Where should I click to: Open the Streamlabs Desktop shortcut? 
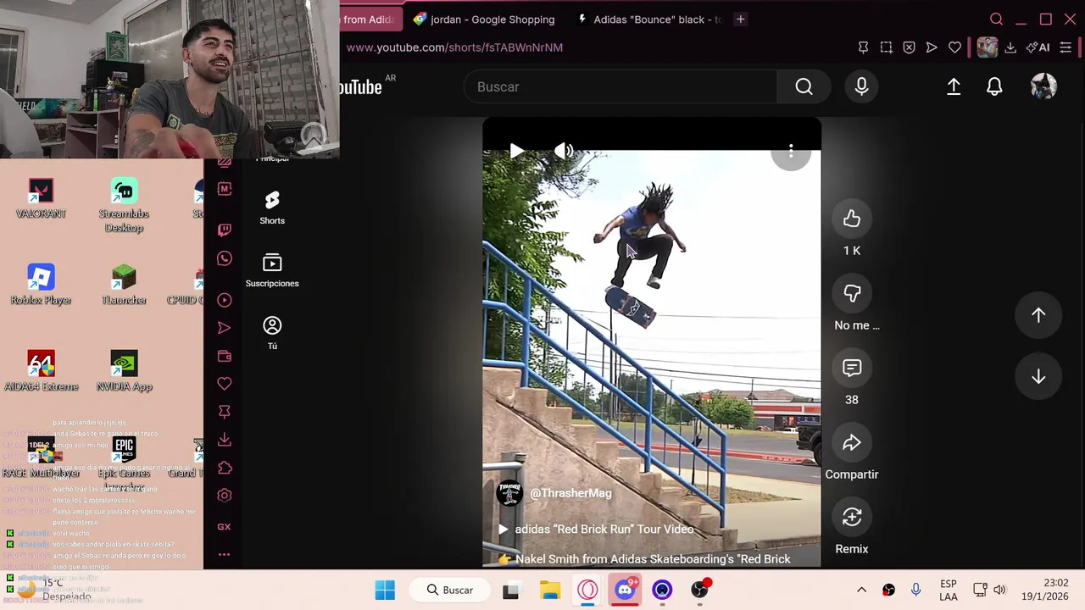[x=124, y=206]
